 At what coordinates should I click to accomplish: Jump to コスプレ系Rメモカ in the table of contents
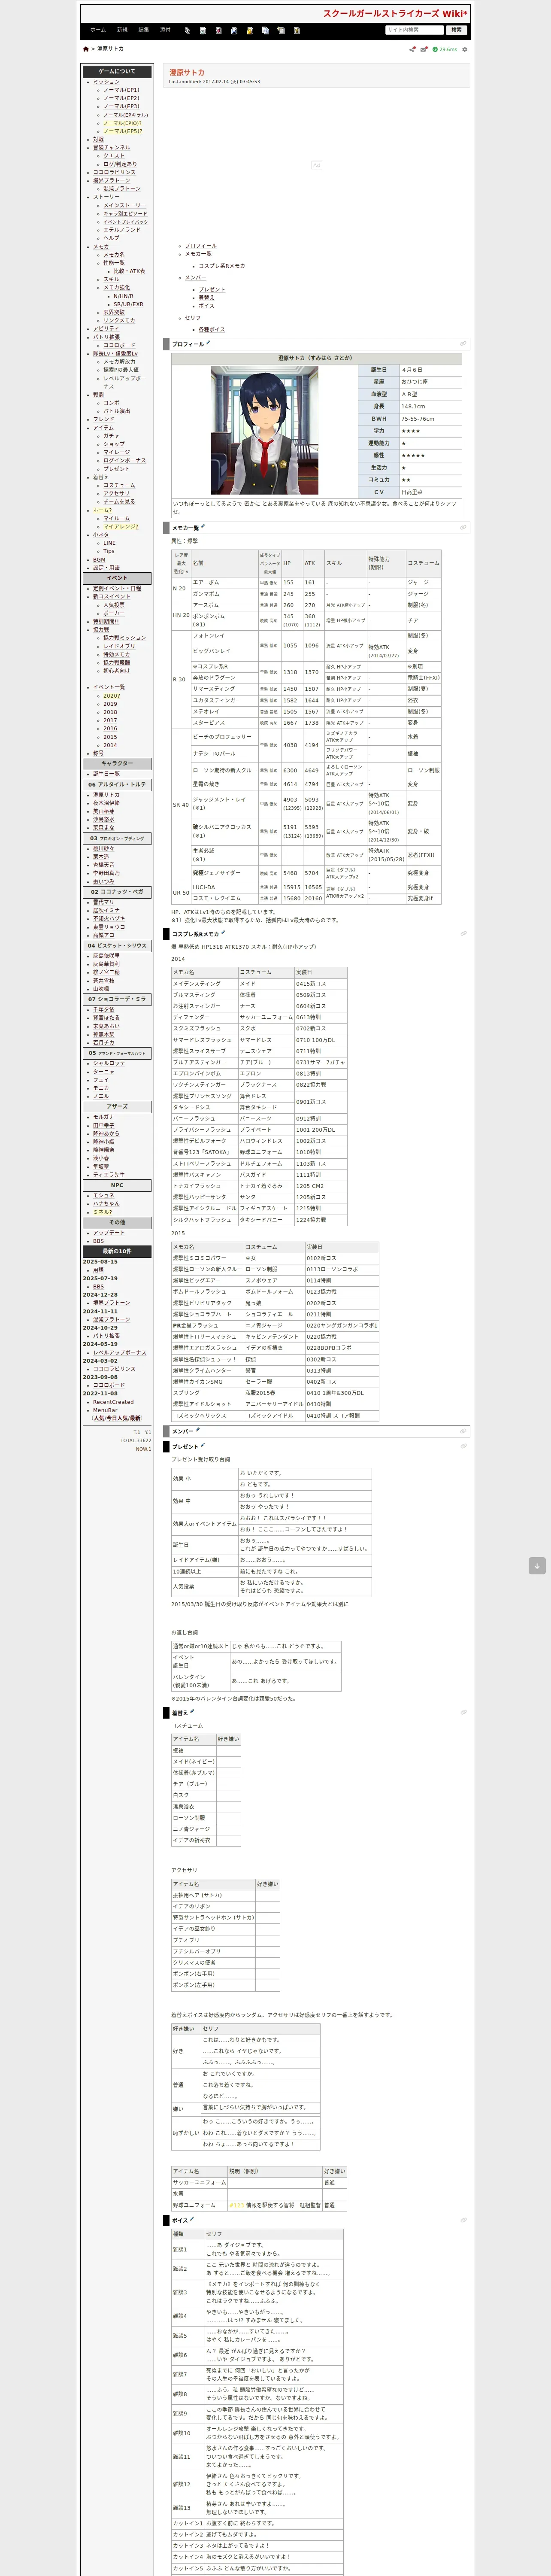tap(221, 266)
